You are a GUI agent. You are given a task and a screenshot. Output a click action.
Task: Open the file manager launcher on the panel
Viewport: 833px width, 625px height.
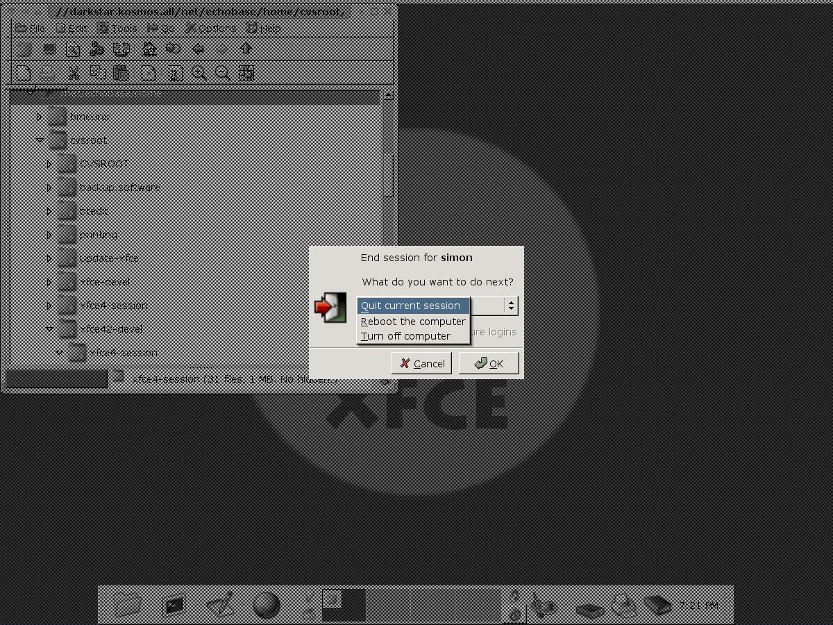(127, 605)
